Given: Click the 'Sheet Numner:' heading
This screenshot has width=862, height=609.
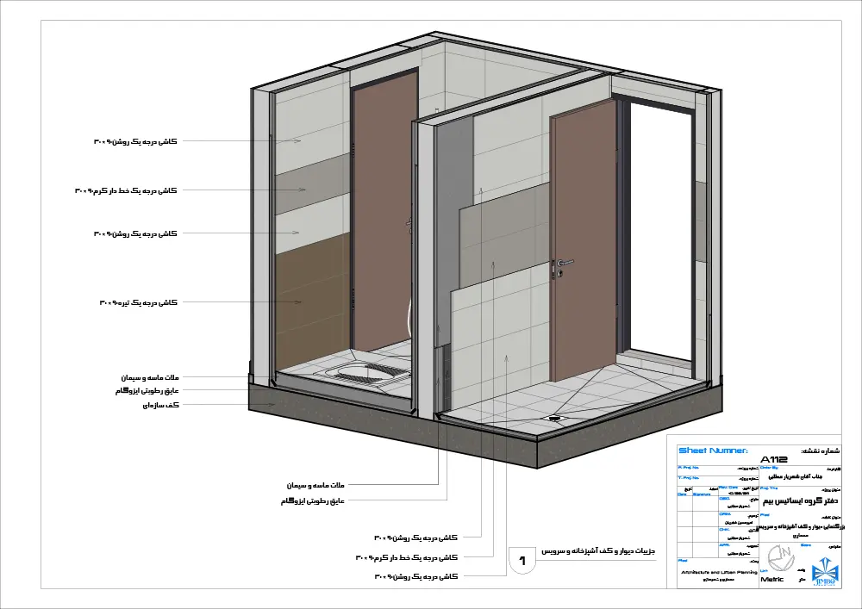Looking at the screenshot, I should tap(713, 451).
